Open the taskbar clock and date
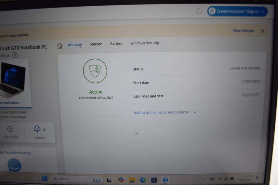Image resolution: width=278 pixels, height=185 pixels. tap(246, 178)
